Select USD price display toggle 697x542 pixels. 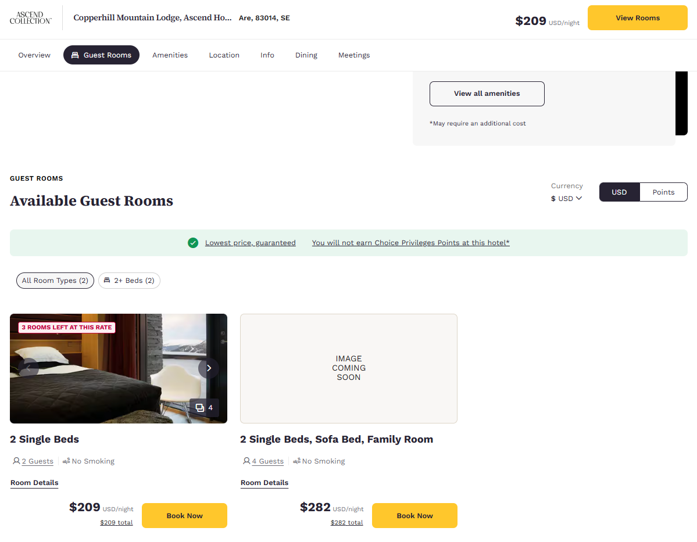[619, 192]
